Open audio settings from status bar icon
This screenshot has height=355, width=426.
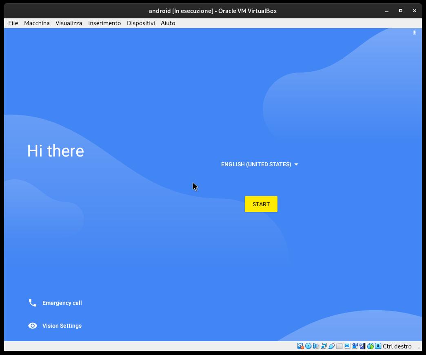point(316,346)
